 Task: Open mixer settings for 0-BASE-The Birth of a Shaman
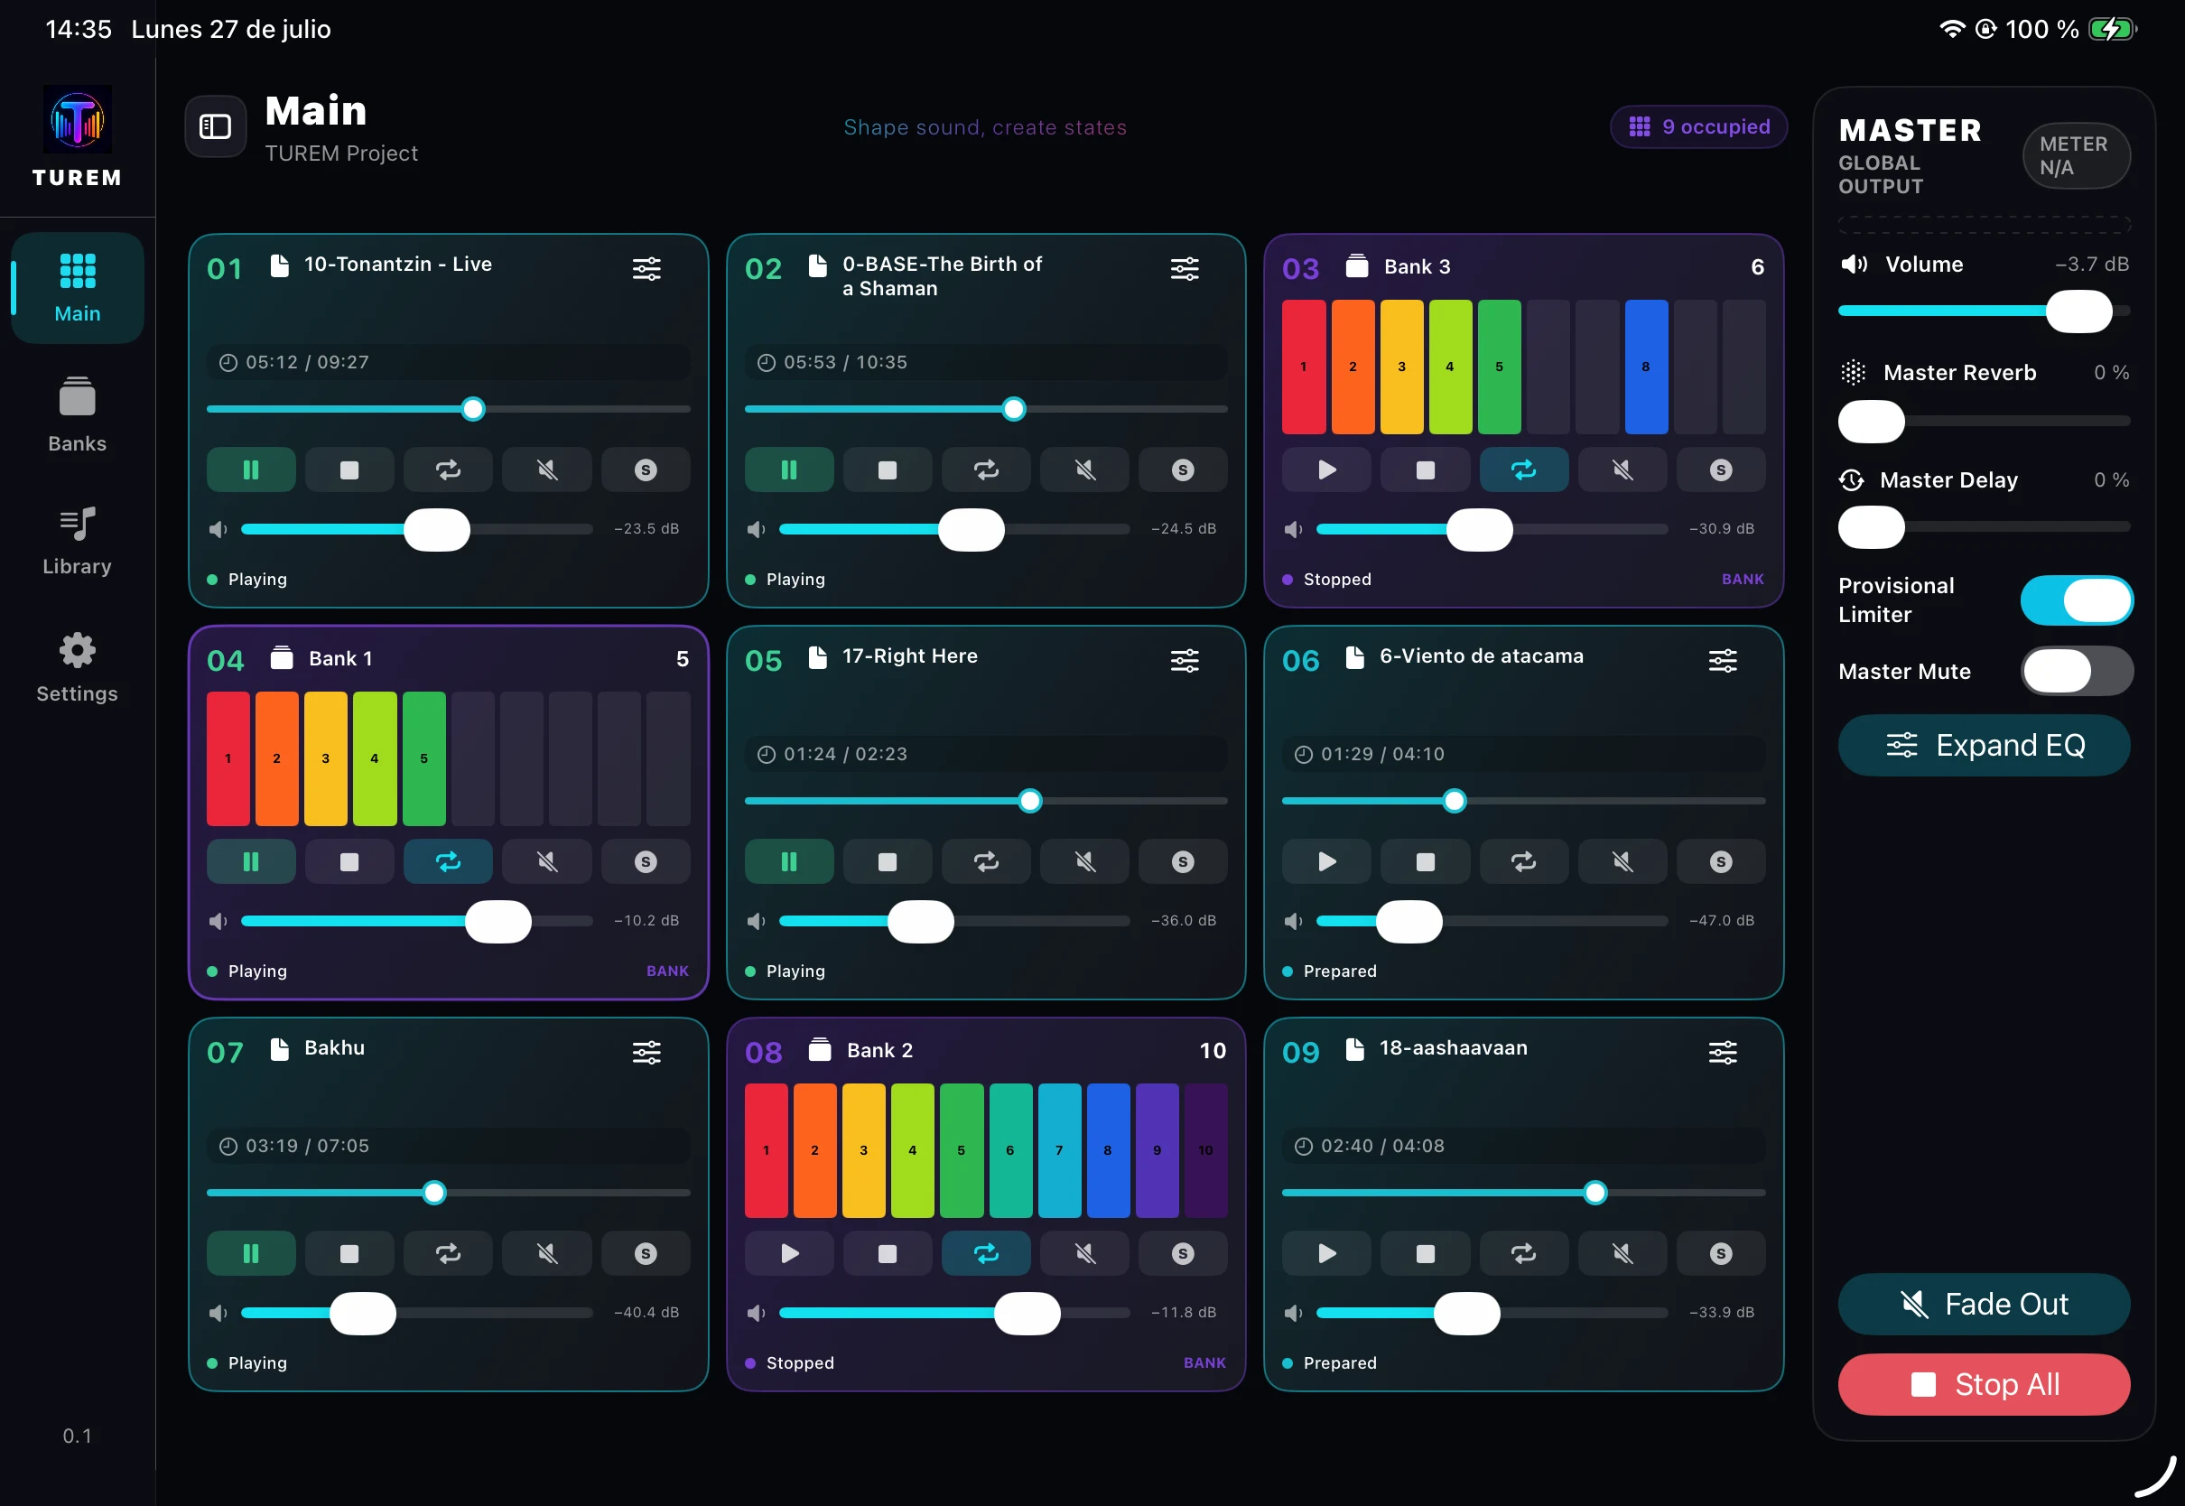[1184, 269]
